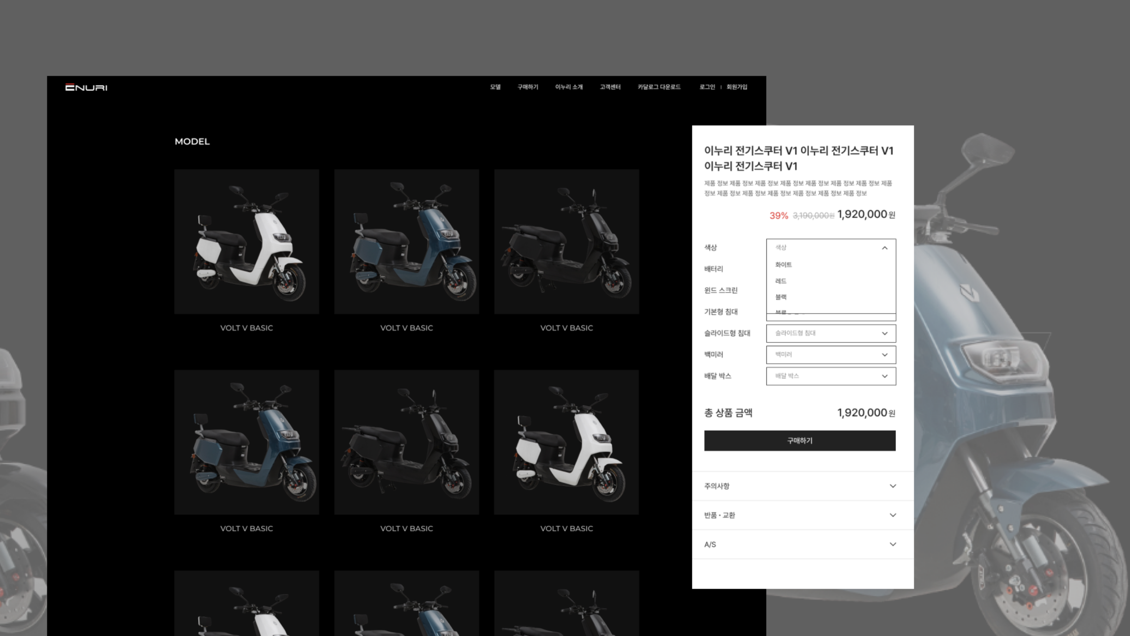Expand the 주의사항 section
This screenshot has width=1130, height=636.
[803, 486]
